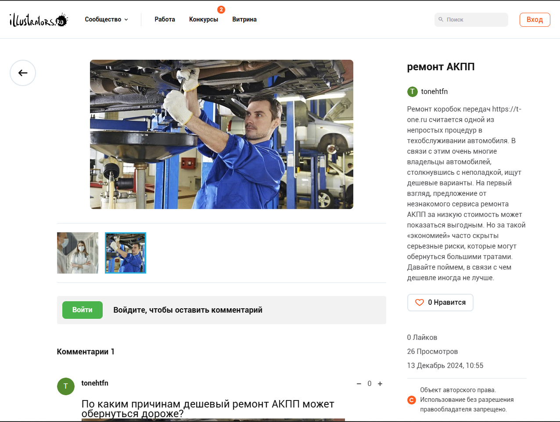Open the illustrators.ru logo home link
This screenshot has height=422, width=560.
[39, 20]
